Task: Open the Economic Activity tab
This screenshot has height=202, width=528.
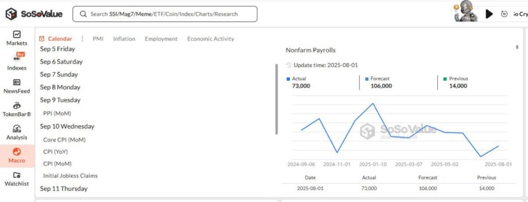Action: pyautogui.click(x=210, y=39)
